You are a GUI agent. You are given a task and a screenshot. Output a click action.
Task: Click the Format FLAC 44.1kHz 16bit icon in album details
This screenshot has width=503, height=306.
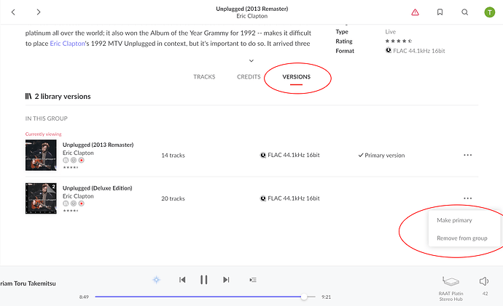pyautogui.click(x=388, y=51)
